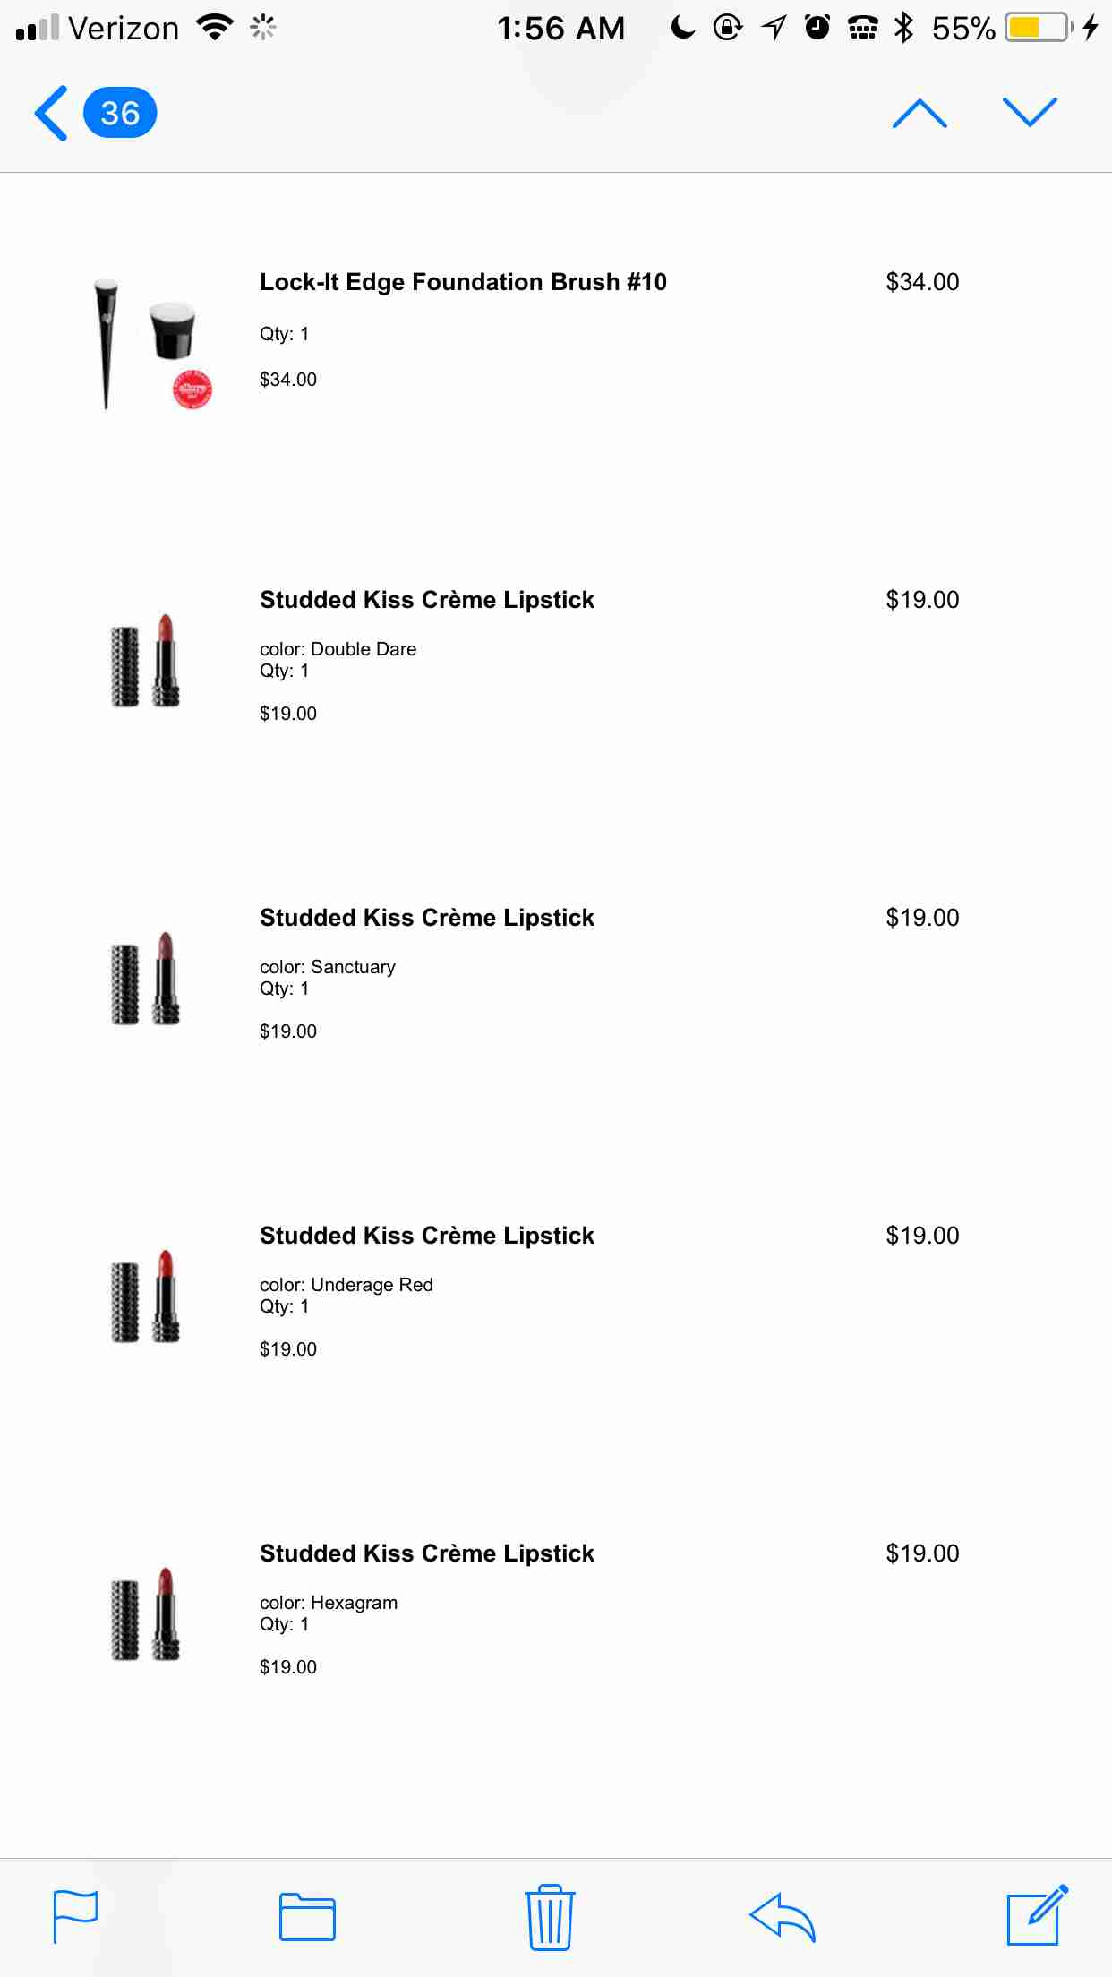Tap the 1:56 AM clock in status bar
This screenshot has height=1977, width=1112.
pyautogui.click(x=561, y=29)
